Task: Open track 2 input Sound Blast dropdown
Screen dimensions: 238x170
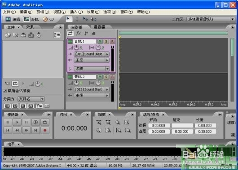Action: pos(92,89)
